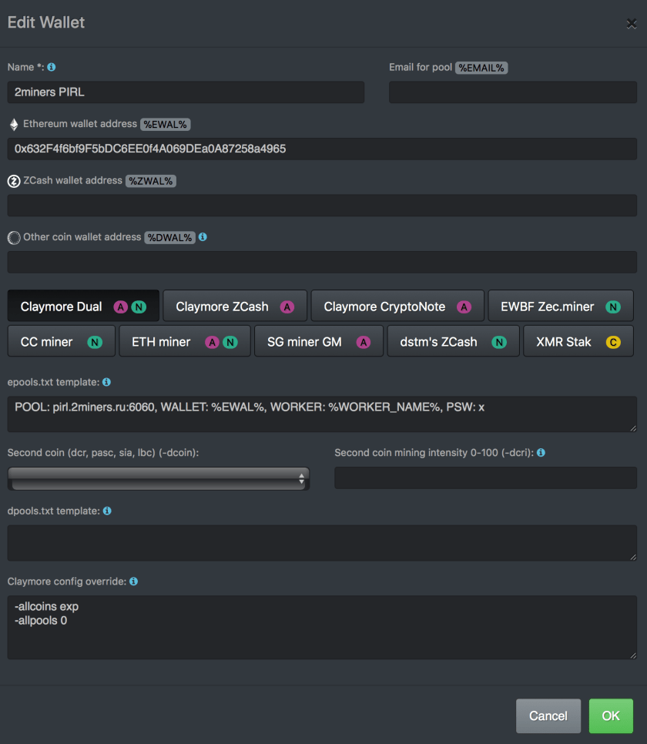Focus the Email for pool field
The height and width of the screenshot is (744, 647).
513,92
